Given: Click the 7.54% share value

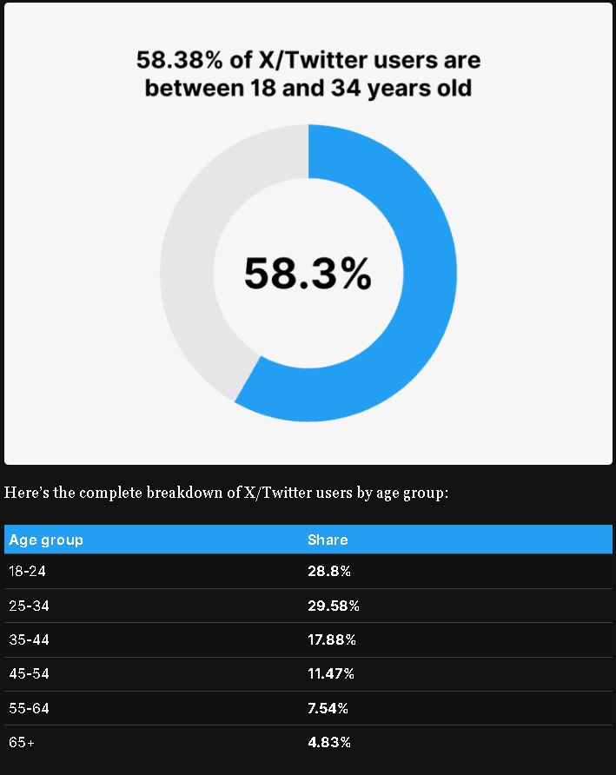Looking at the screenshot, I should (328, 708).
